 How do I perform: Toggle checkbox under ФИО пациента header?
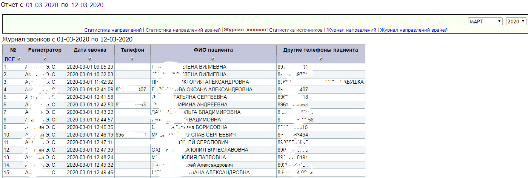point(213,59)
